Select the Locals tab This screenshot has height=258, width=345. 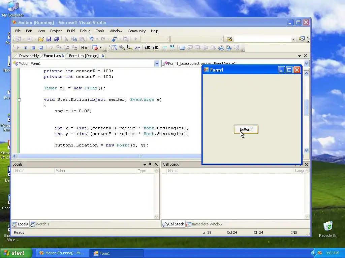coord(20,224)
